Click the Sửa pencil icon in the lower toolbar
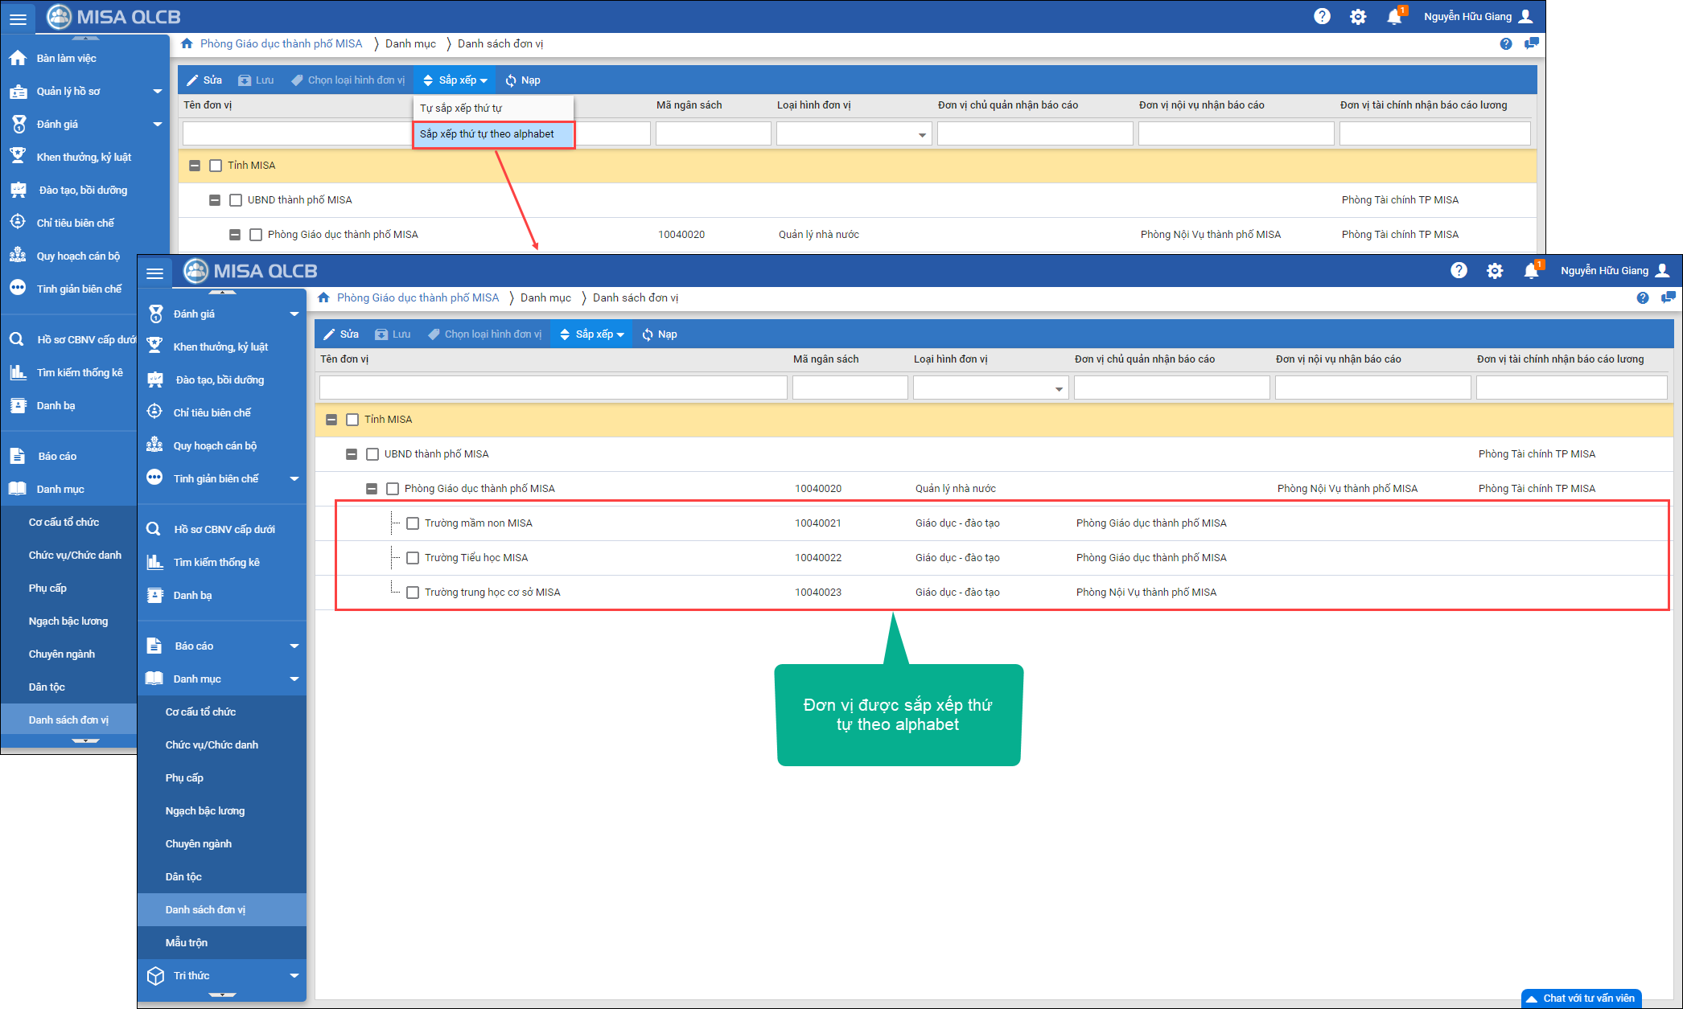The height and width of the screenshot is (1009, 1683). pos(329,334)
